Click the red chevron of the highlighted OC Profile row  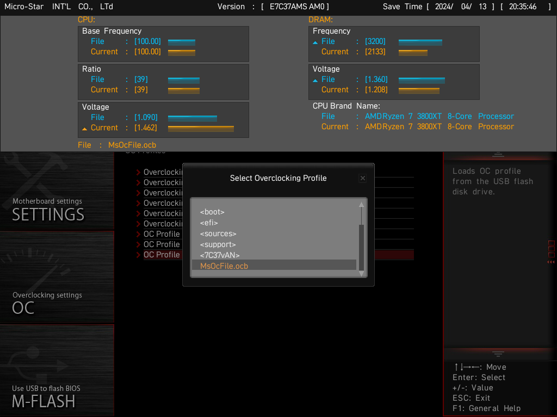pos(138,255)
